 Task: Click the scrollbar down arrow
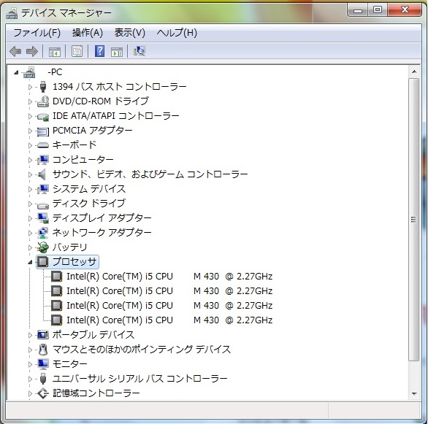pyautogui.click(x=414, y=394)
